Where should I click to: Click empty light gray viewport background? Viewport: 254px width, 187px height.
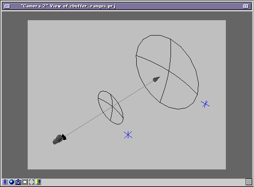73,57
